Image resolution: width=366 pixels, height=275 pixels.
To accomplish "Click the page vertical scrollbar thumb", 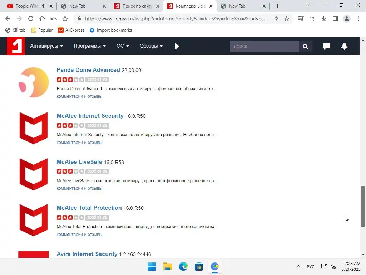I will (x=363, y=206).
